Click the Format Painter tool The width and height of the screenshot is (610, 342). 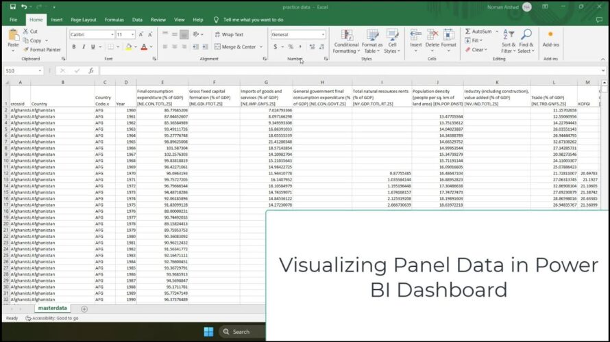click(x=42, y=50)
